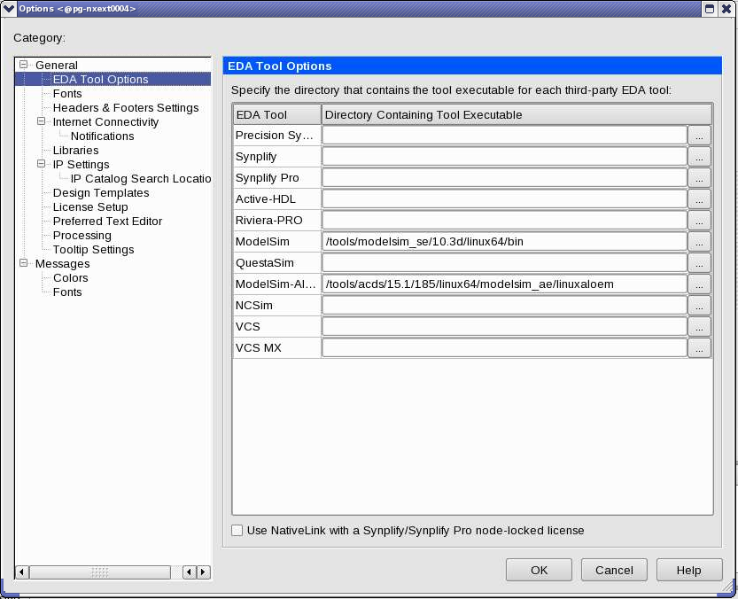Image resolution: width=738 pixels, height=599 pixels.
Task: Select IP Settings category
Action: pyautogui.click(x=81, y=164)
